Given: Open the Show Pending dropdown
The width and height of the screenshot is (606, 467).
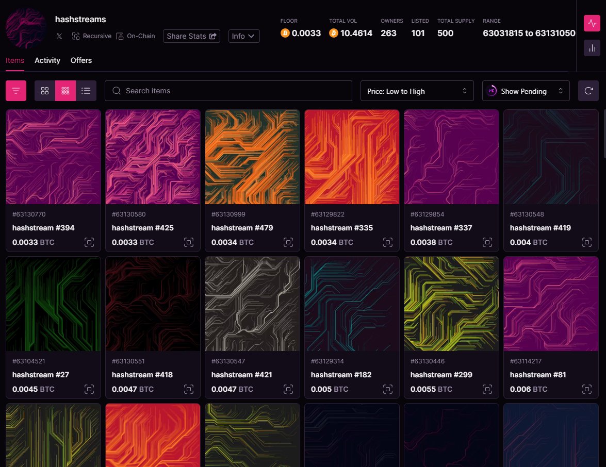Looking at the screenshot, I should pos(526,91).
